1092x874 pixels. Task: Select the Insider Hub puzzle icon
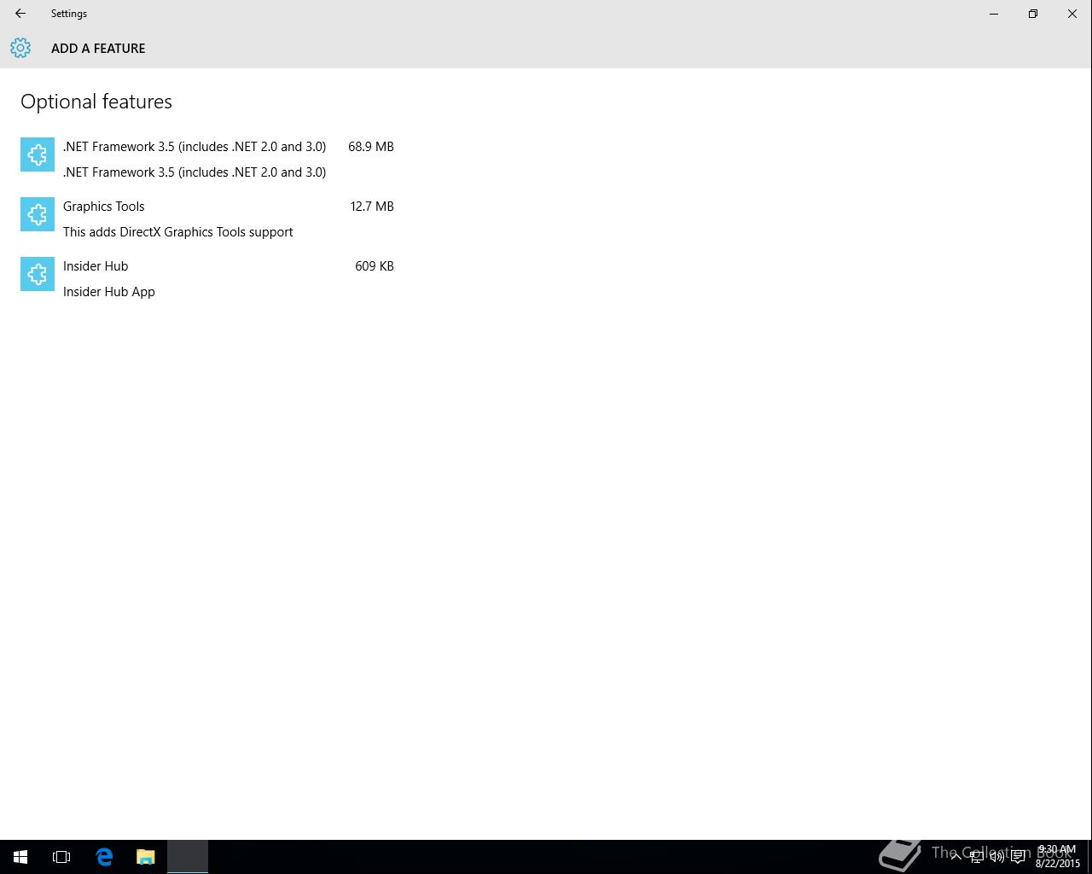tap(38, 274)
